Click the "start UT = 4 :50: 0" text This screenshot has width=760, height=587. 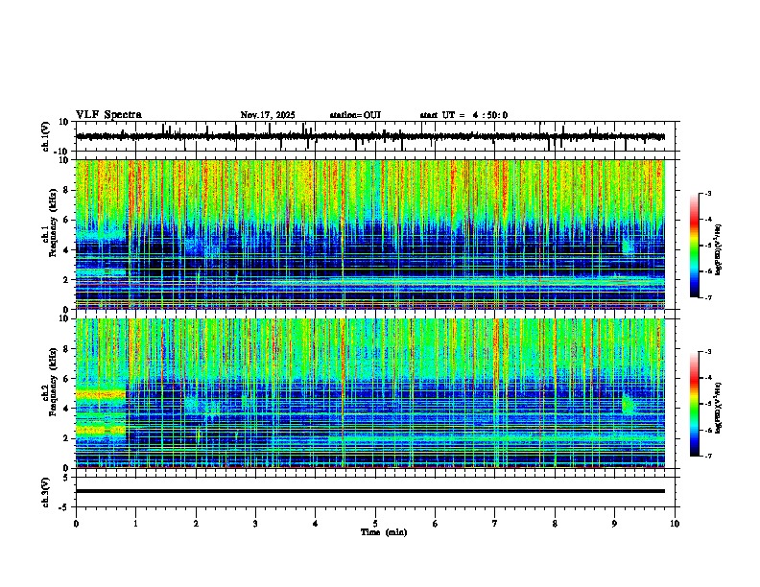pos(463,115)
